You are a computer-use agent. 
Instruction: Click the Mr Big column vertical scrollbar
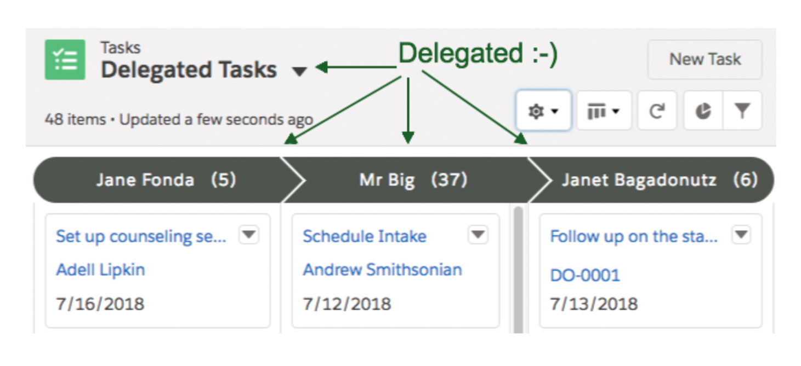(518, 269)
